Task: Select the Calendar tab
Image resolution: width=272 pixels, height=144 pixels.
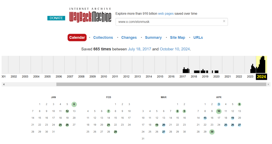Action: pyautogui.click(x=77, y=38)
